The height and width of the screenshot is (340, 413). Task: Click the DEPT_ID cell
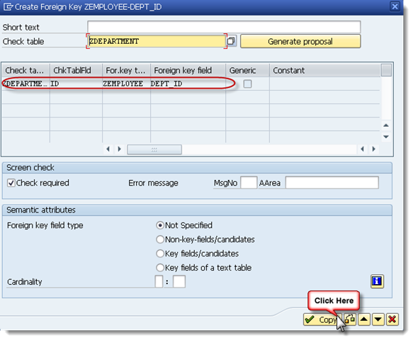(188, 84)
